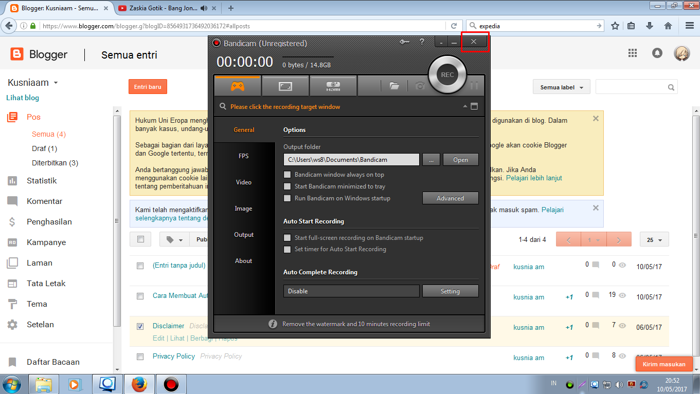
Task: Click the info icon in Bandicam footer
Action: [273, 324]
